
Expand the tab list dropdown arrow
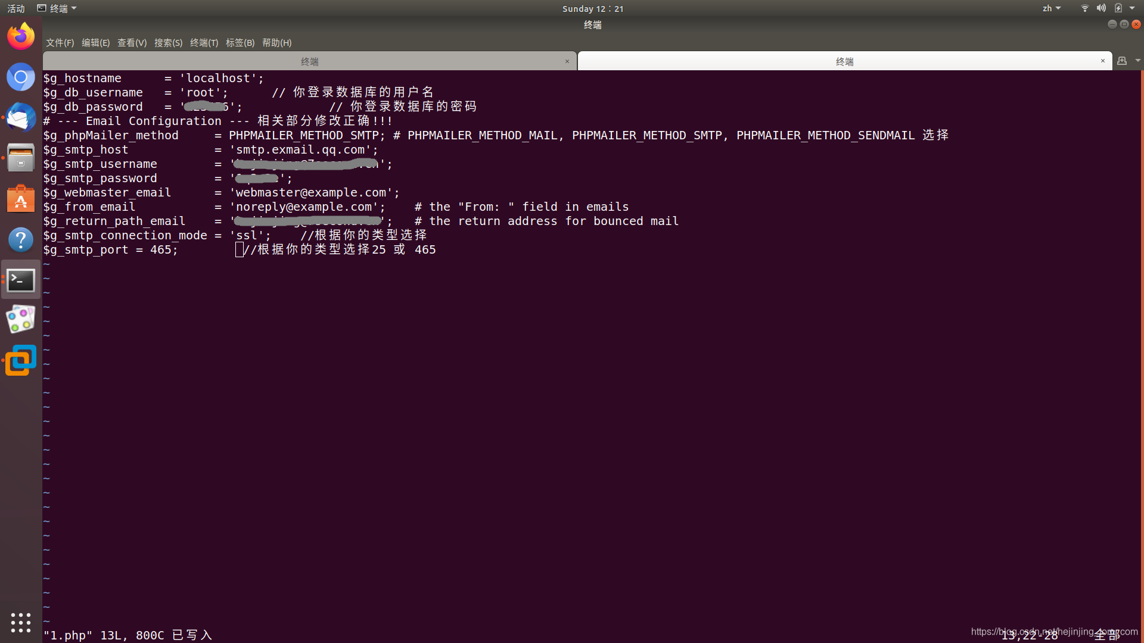pos(1137,61)
